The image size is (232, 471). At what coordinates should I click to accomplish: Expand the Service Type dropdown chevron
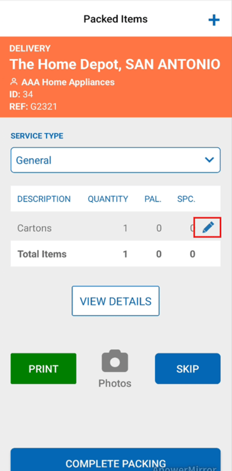[x=209, y=160]
